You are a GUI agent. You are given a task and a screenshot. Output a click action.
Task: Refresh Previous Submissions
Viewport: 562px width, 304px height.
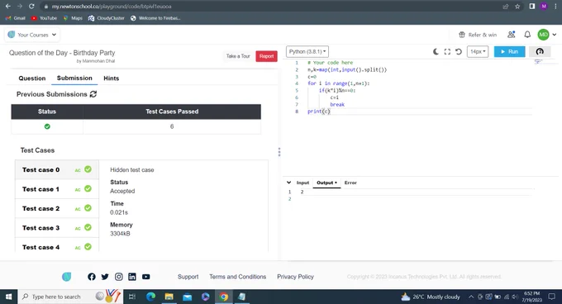93,94
